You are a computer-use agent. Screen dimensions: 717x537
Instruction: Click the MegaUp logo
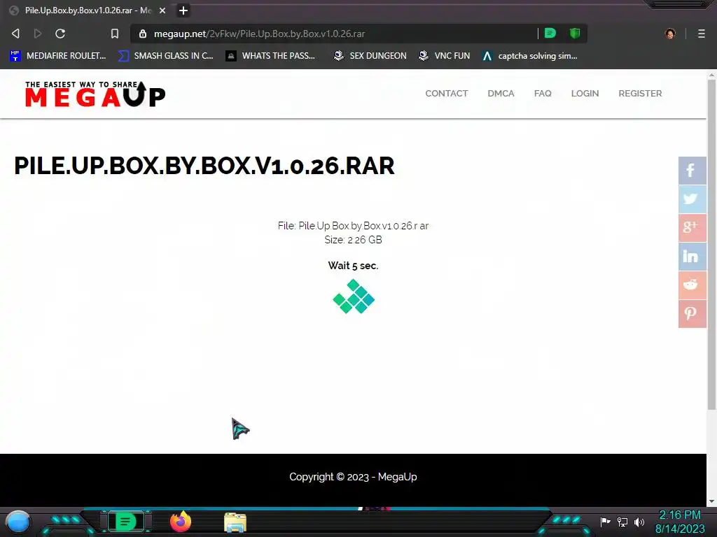pyautogui.click(x=95, y=94)
